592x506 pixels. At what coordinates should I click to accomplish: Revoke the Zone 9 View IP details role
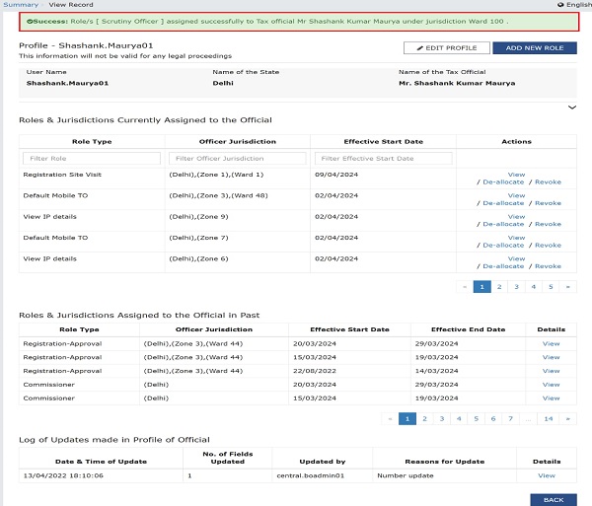(548, 224)
